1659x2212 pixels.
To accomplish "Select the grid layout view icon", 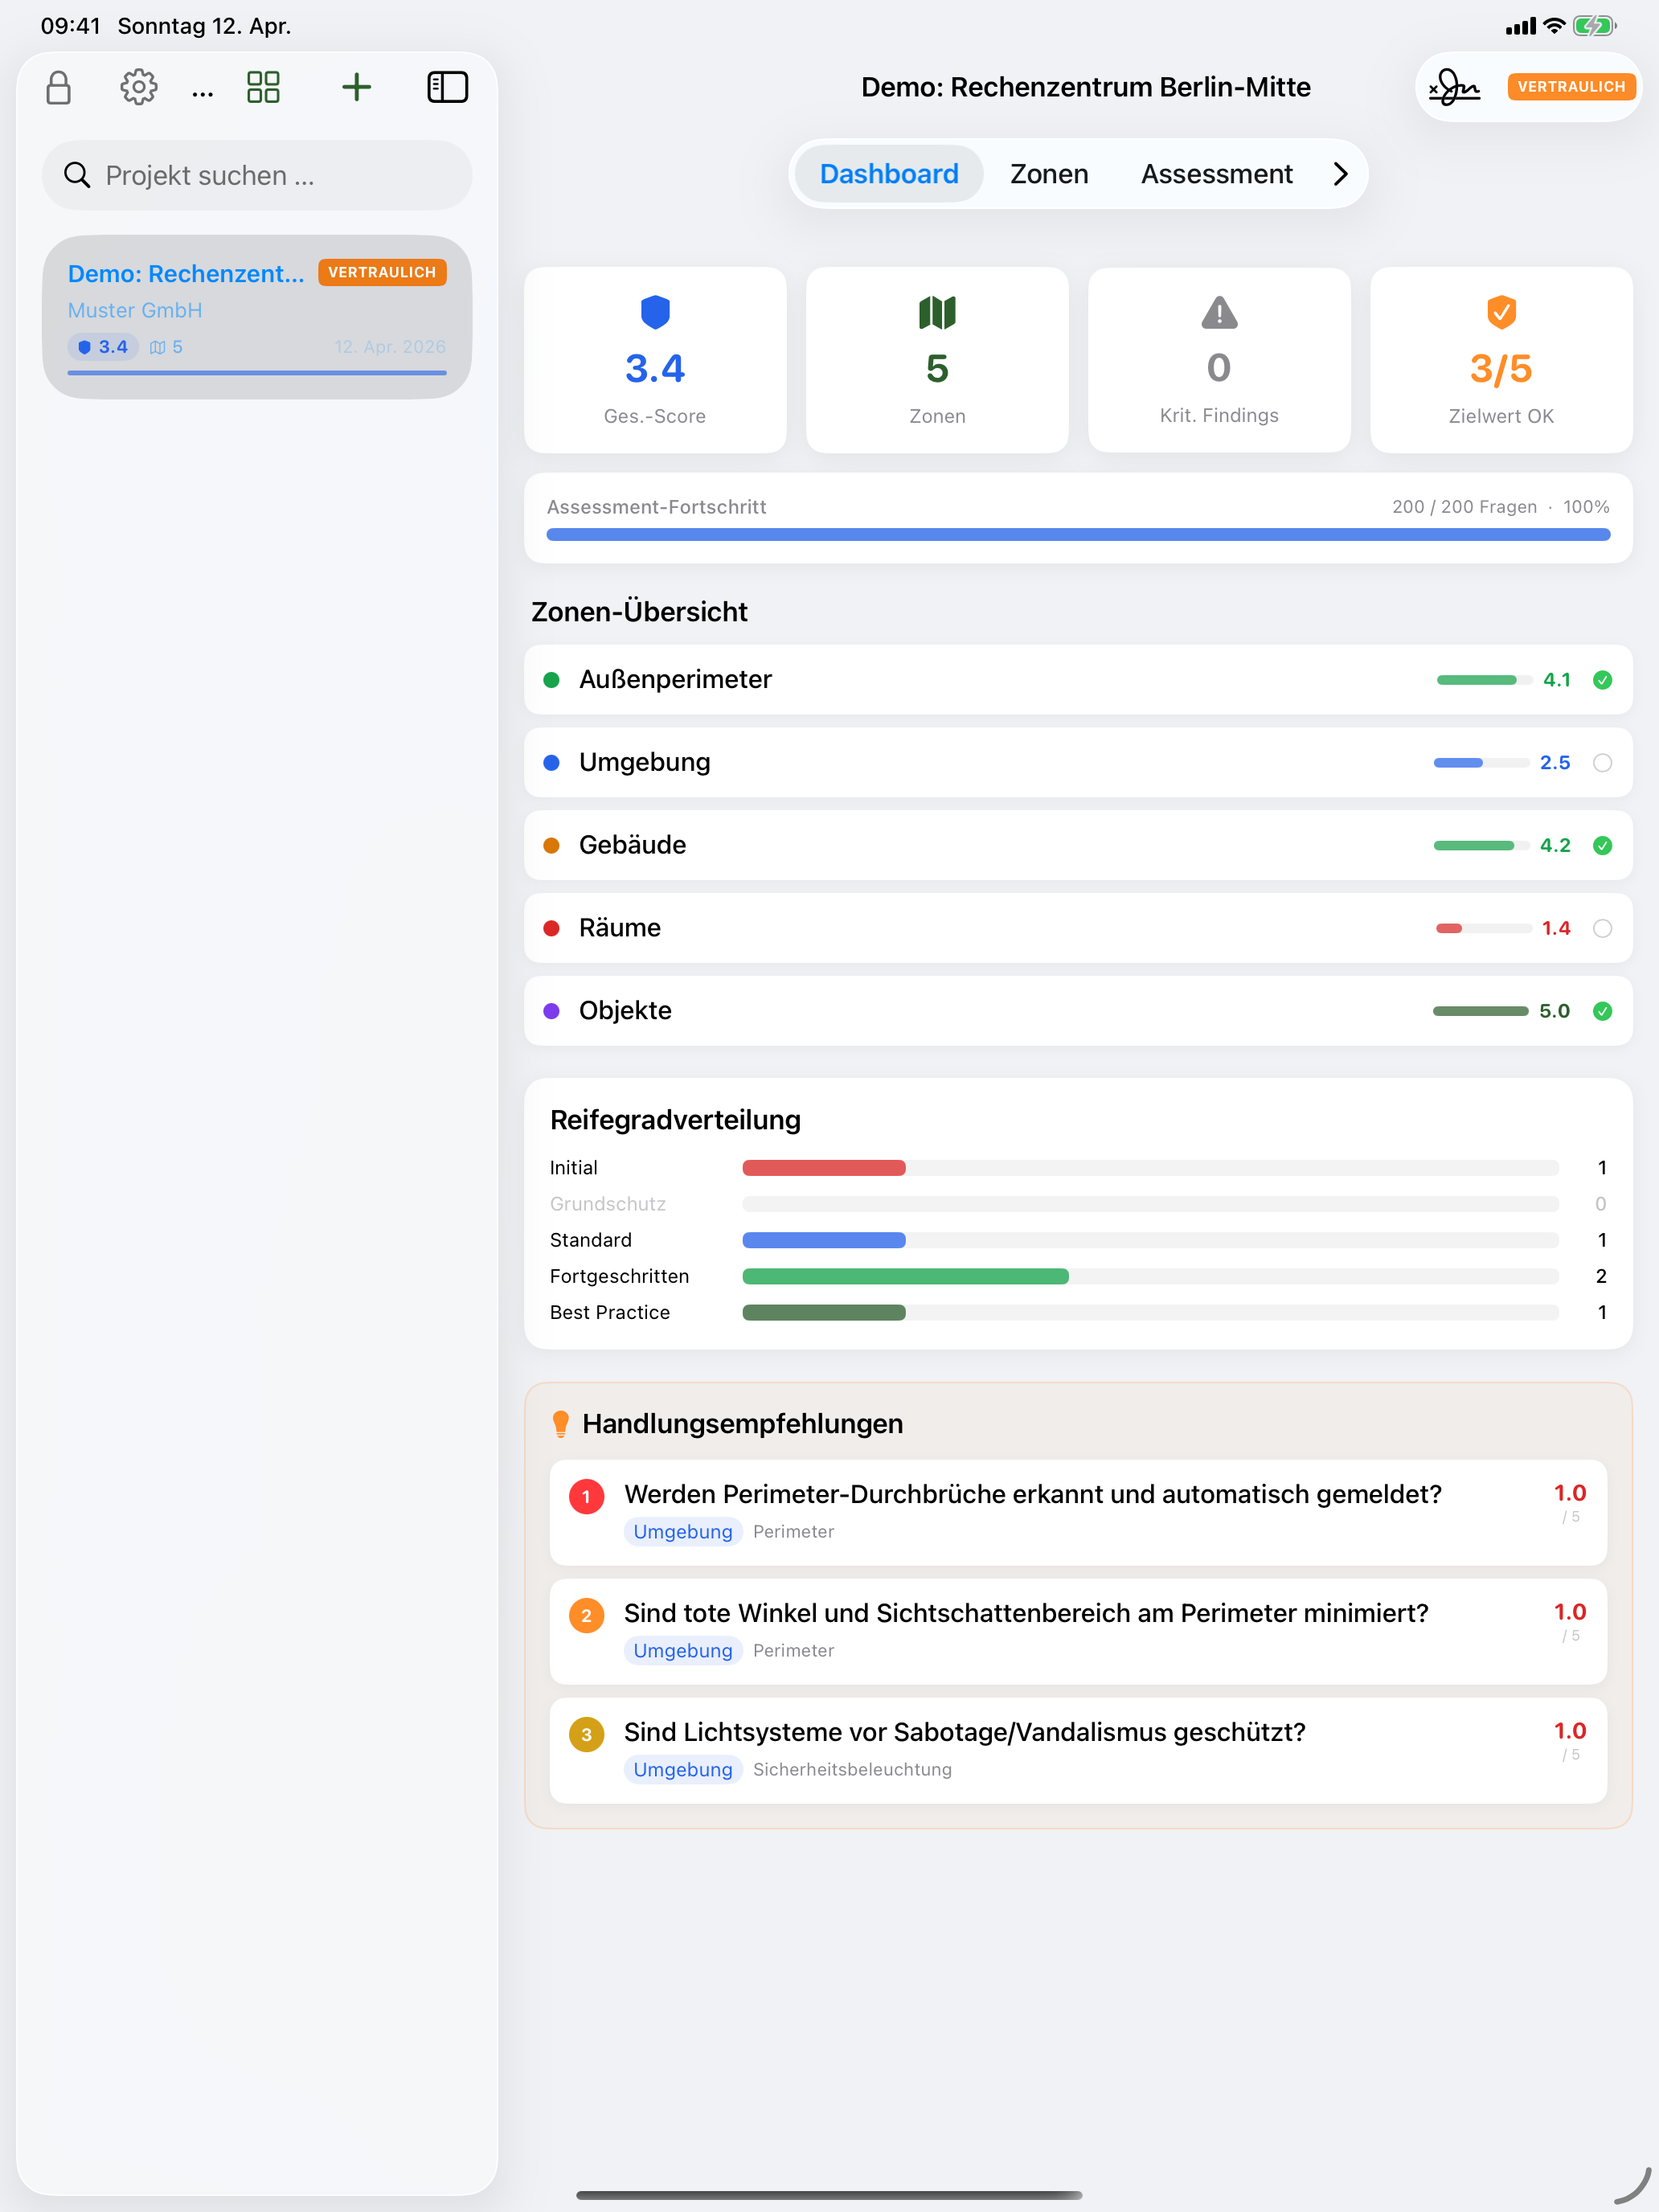I will click(262, 87).
